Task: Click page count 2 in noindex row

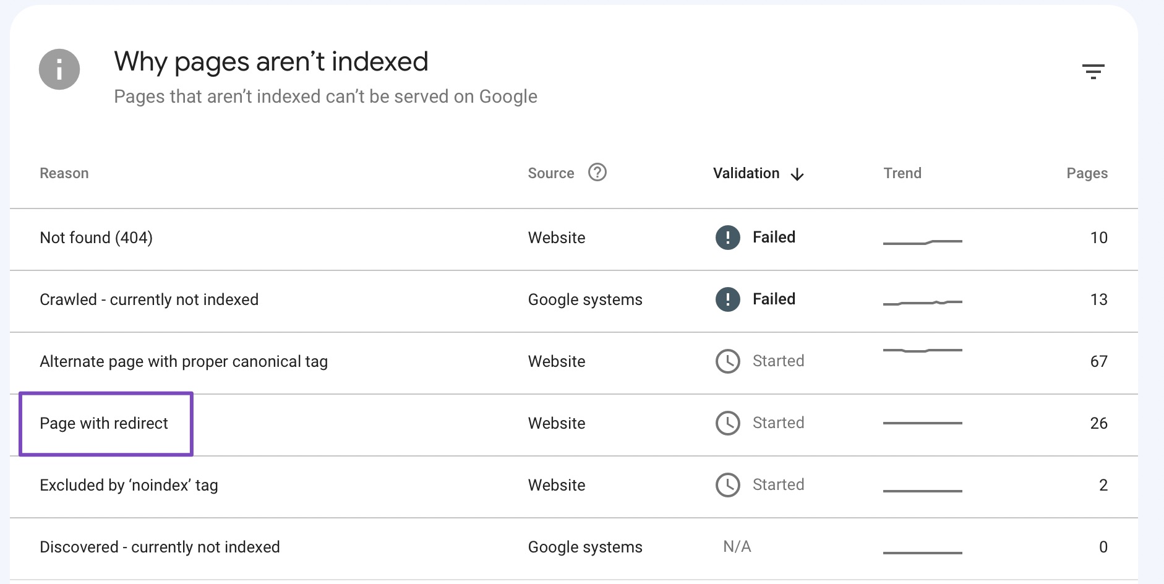Action: 1103,485
